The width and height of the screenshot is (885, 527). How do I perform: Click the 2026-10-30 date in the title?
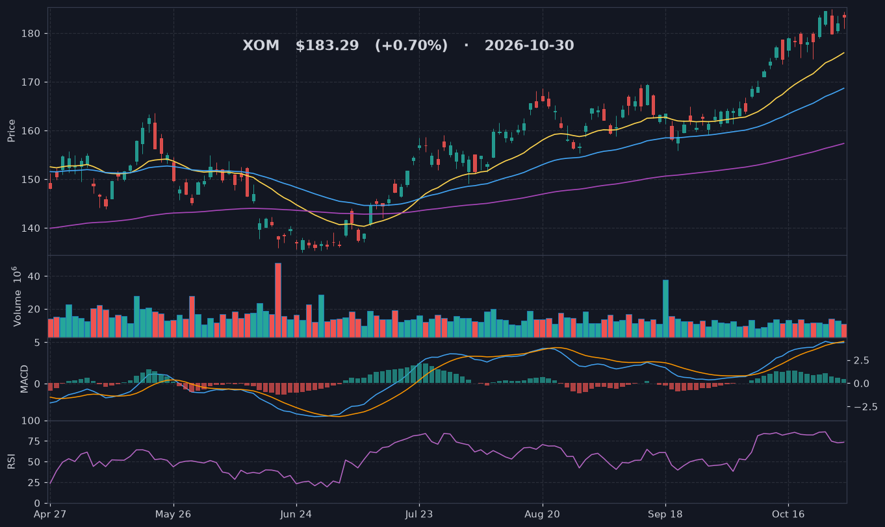pyautogui.click(x=530, y=46)
